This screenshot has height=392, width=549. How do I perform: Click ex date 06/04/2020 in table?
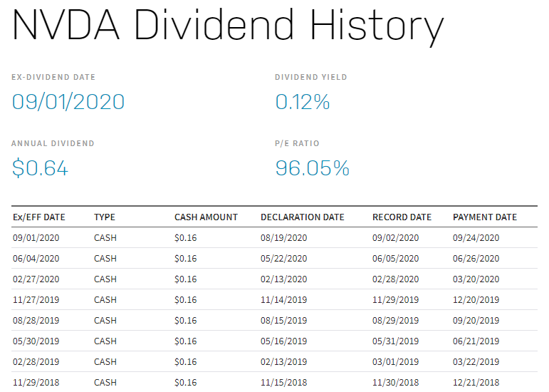36,259
